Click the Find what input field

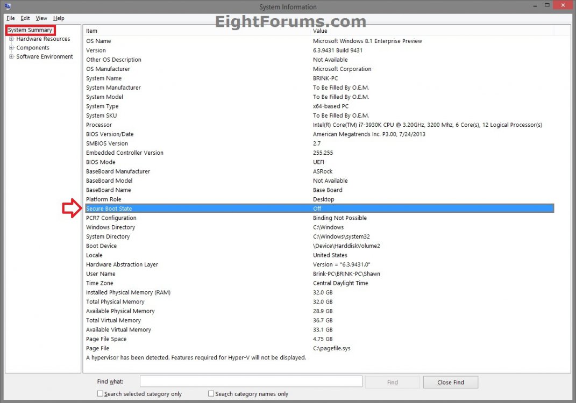pos(251,382)
